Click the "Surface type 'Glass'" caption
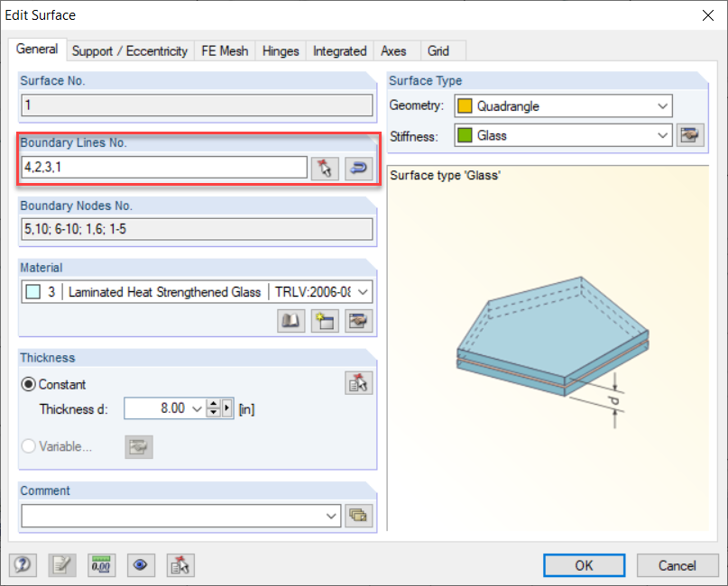 pyautogui.click(x=446, y=176)
